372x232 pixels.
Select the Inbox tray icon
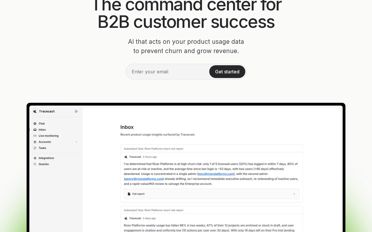pyautogui.click(x=35, y=130)
